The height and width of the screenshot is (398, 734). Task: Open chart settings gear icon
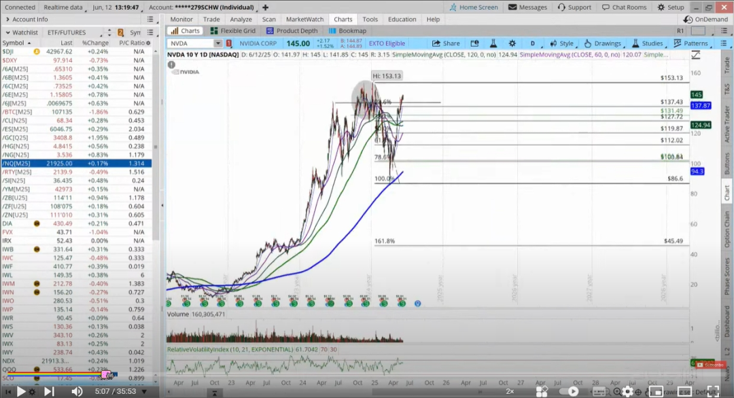tap(512, 43)
